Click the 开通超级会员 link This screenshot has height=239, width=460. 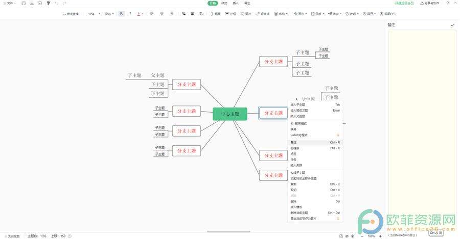pyautogui.click(x=404, y=3)
